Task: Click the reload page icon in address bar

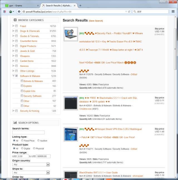Action: coord(129,12)
